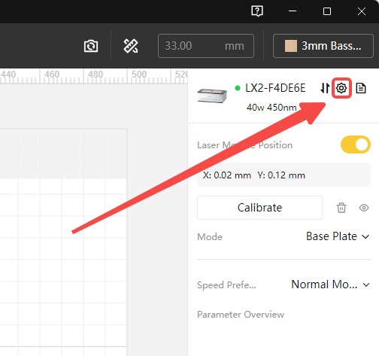
Task: Toggle calibration visibility eye icon
Action: [364, 208]
